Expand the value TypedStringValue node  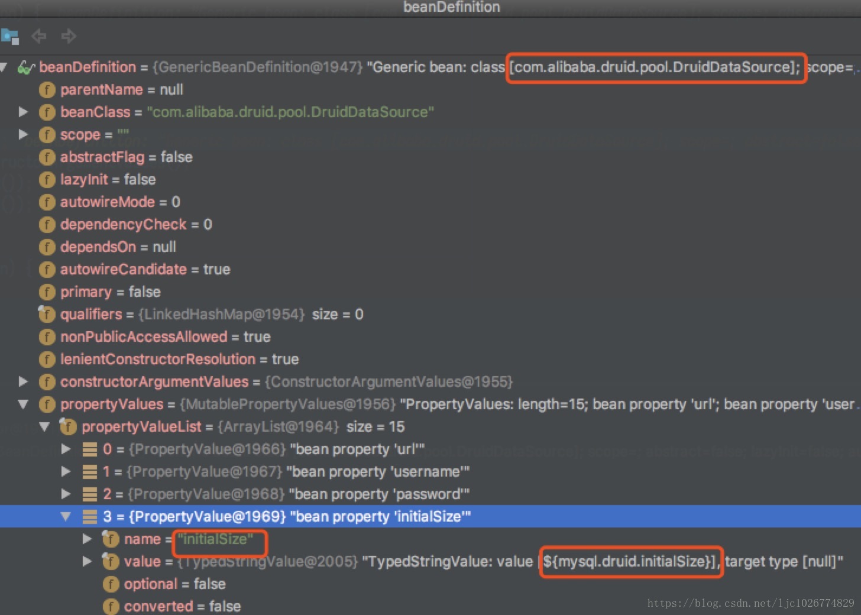coord(87,561)
